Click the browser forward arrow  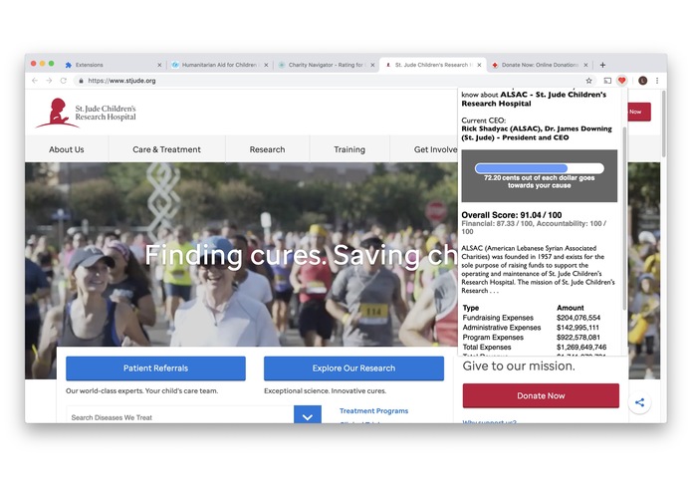(49, 81)
